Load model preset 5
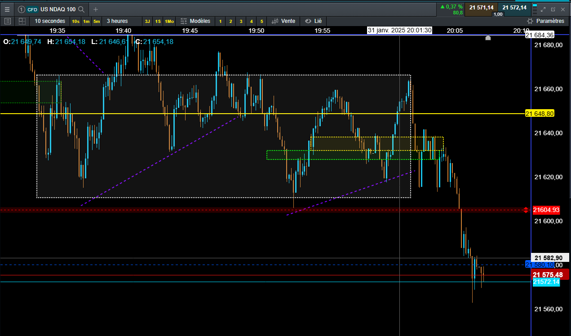 (261, 21)
